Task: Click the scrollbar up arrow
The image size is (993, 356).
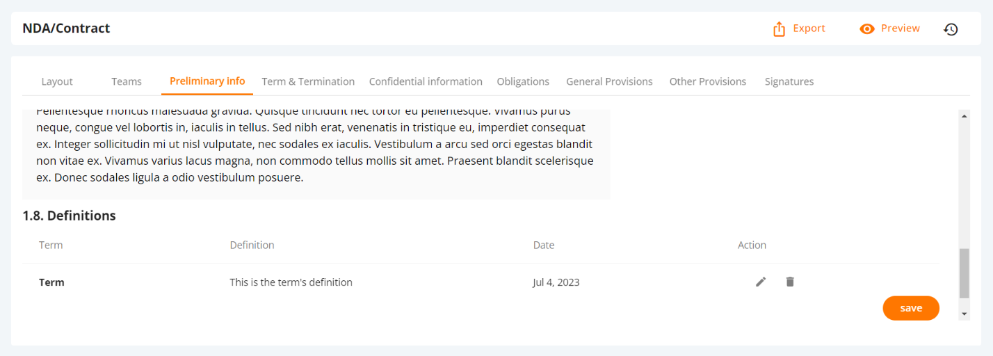Action: [964, 116]
